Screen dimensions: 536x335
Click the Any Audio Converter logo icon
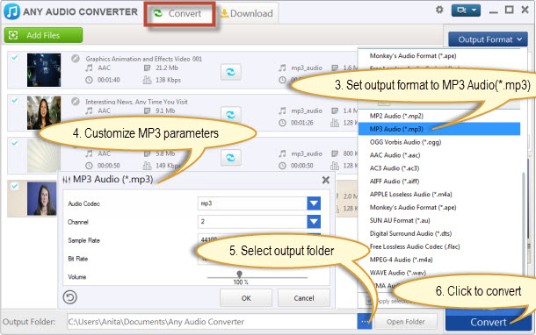click(12, 11)
